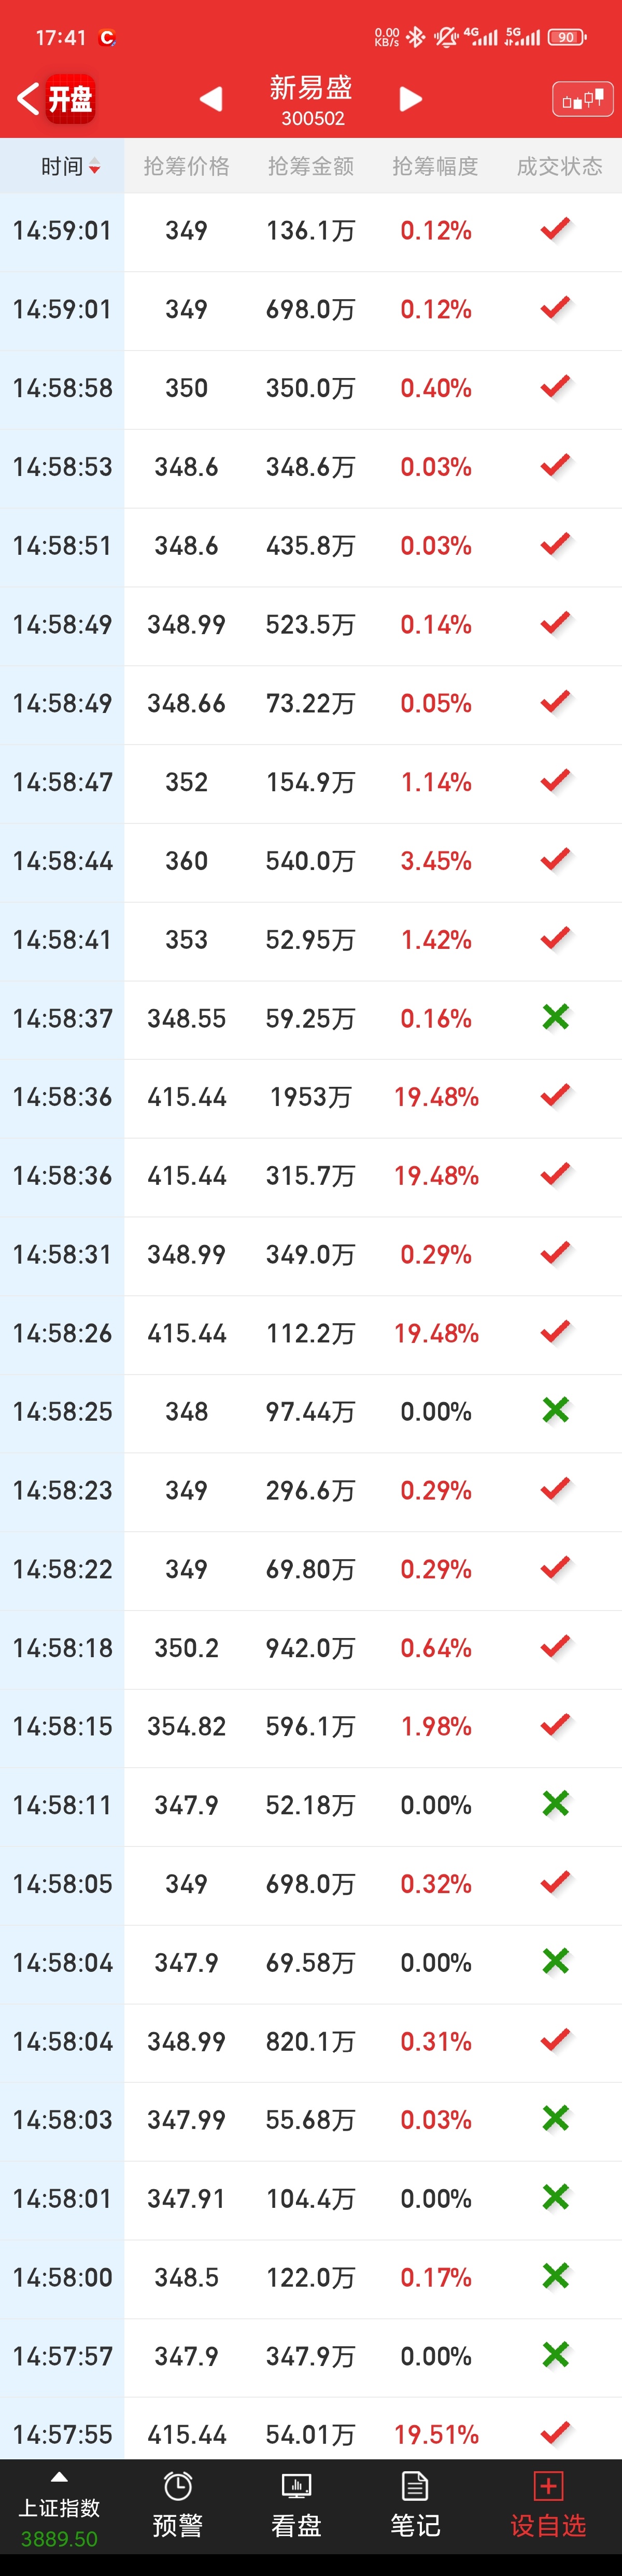This screenshot has width=622, height=2576.
Task: Open the candlestick chart icon top right
Action: 582,99
